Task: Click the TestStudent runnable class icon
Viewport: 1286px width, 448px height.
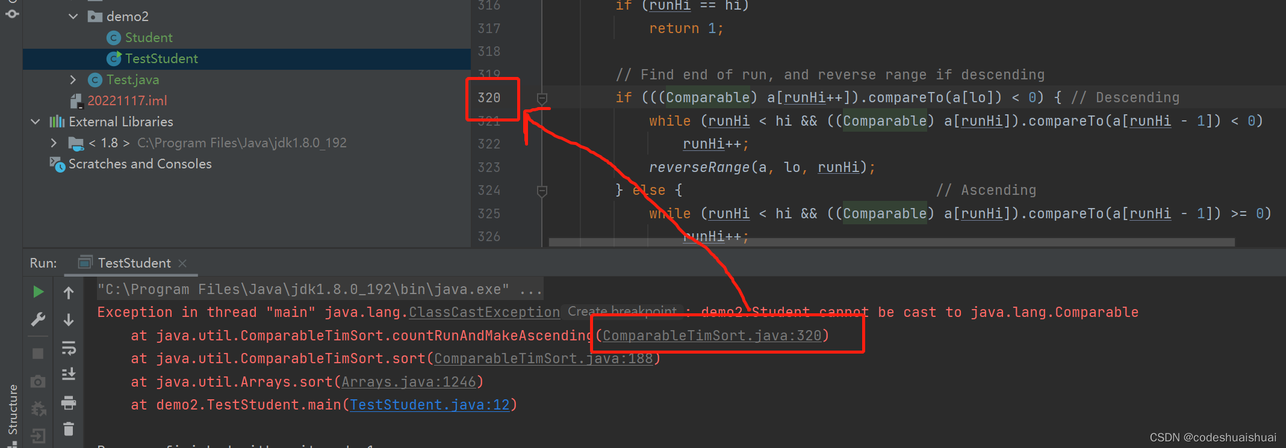Action: 114,58
